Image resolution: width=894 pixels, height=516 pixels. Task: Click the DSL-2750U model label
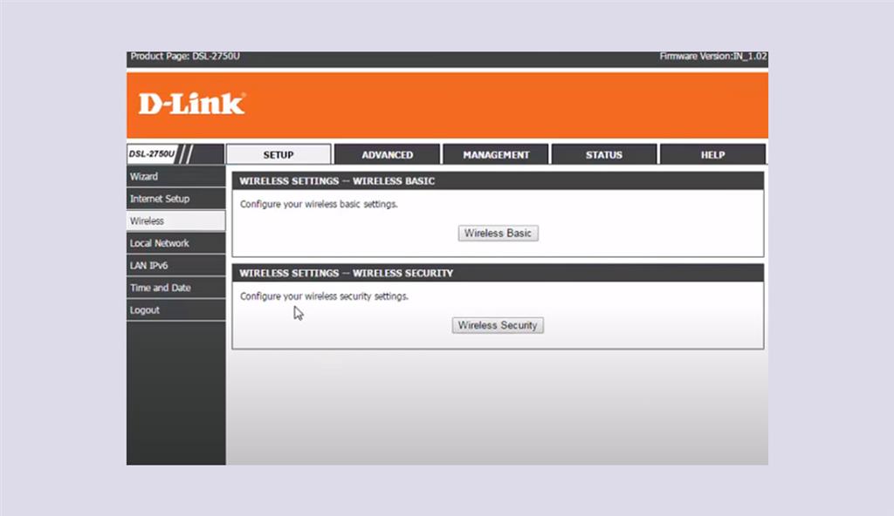(x=152, y=153)
